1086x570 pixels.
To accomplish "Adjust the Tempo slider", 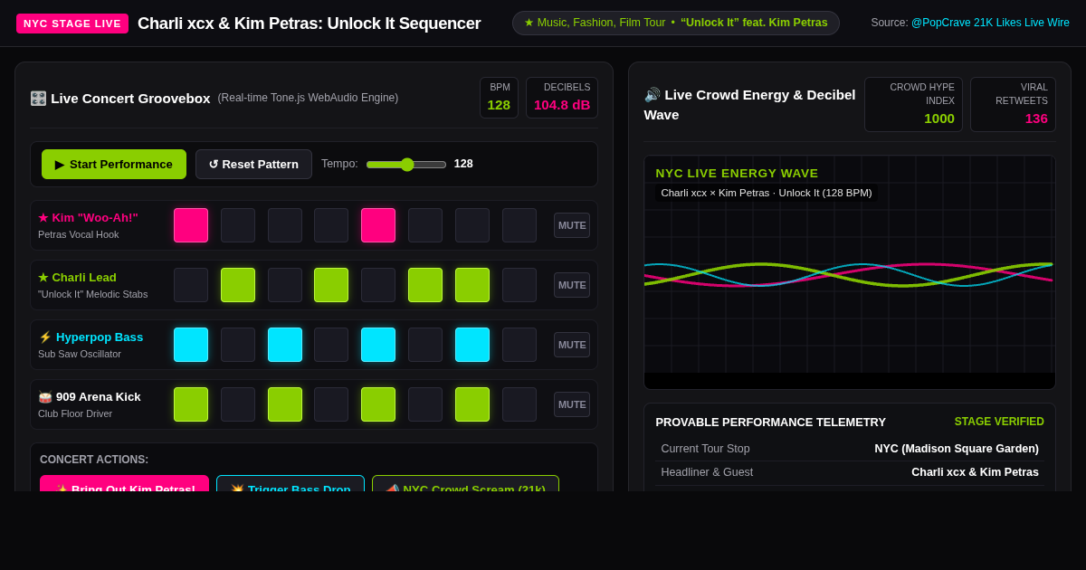I will click(x=406, y=164).
